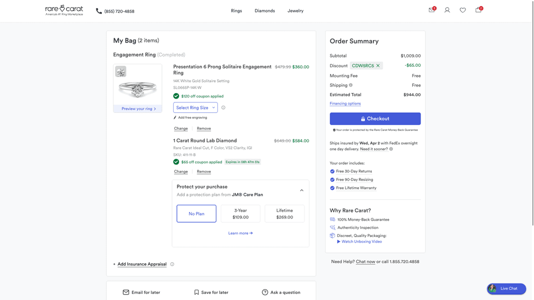Image resolution: width=534 pixels, height=300 pixels.
Task: Click the Add free engraving text
Action: 192,118
